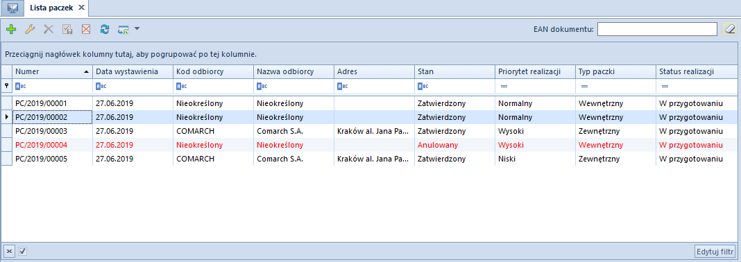
Task: Open Typ paczki filter operator selector
Action: click(x=584, y=87)
